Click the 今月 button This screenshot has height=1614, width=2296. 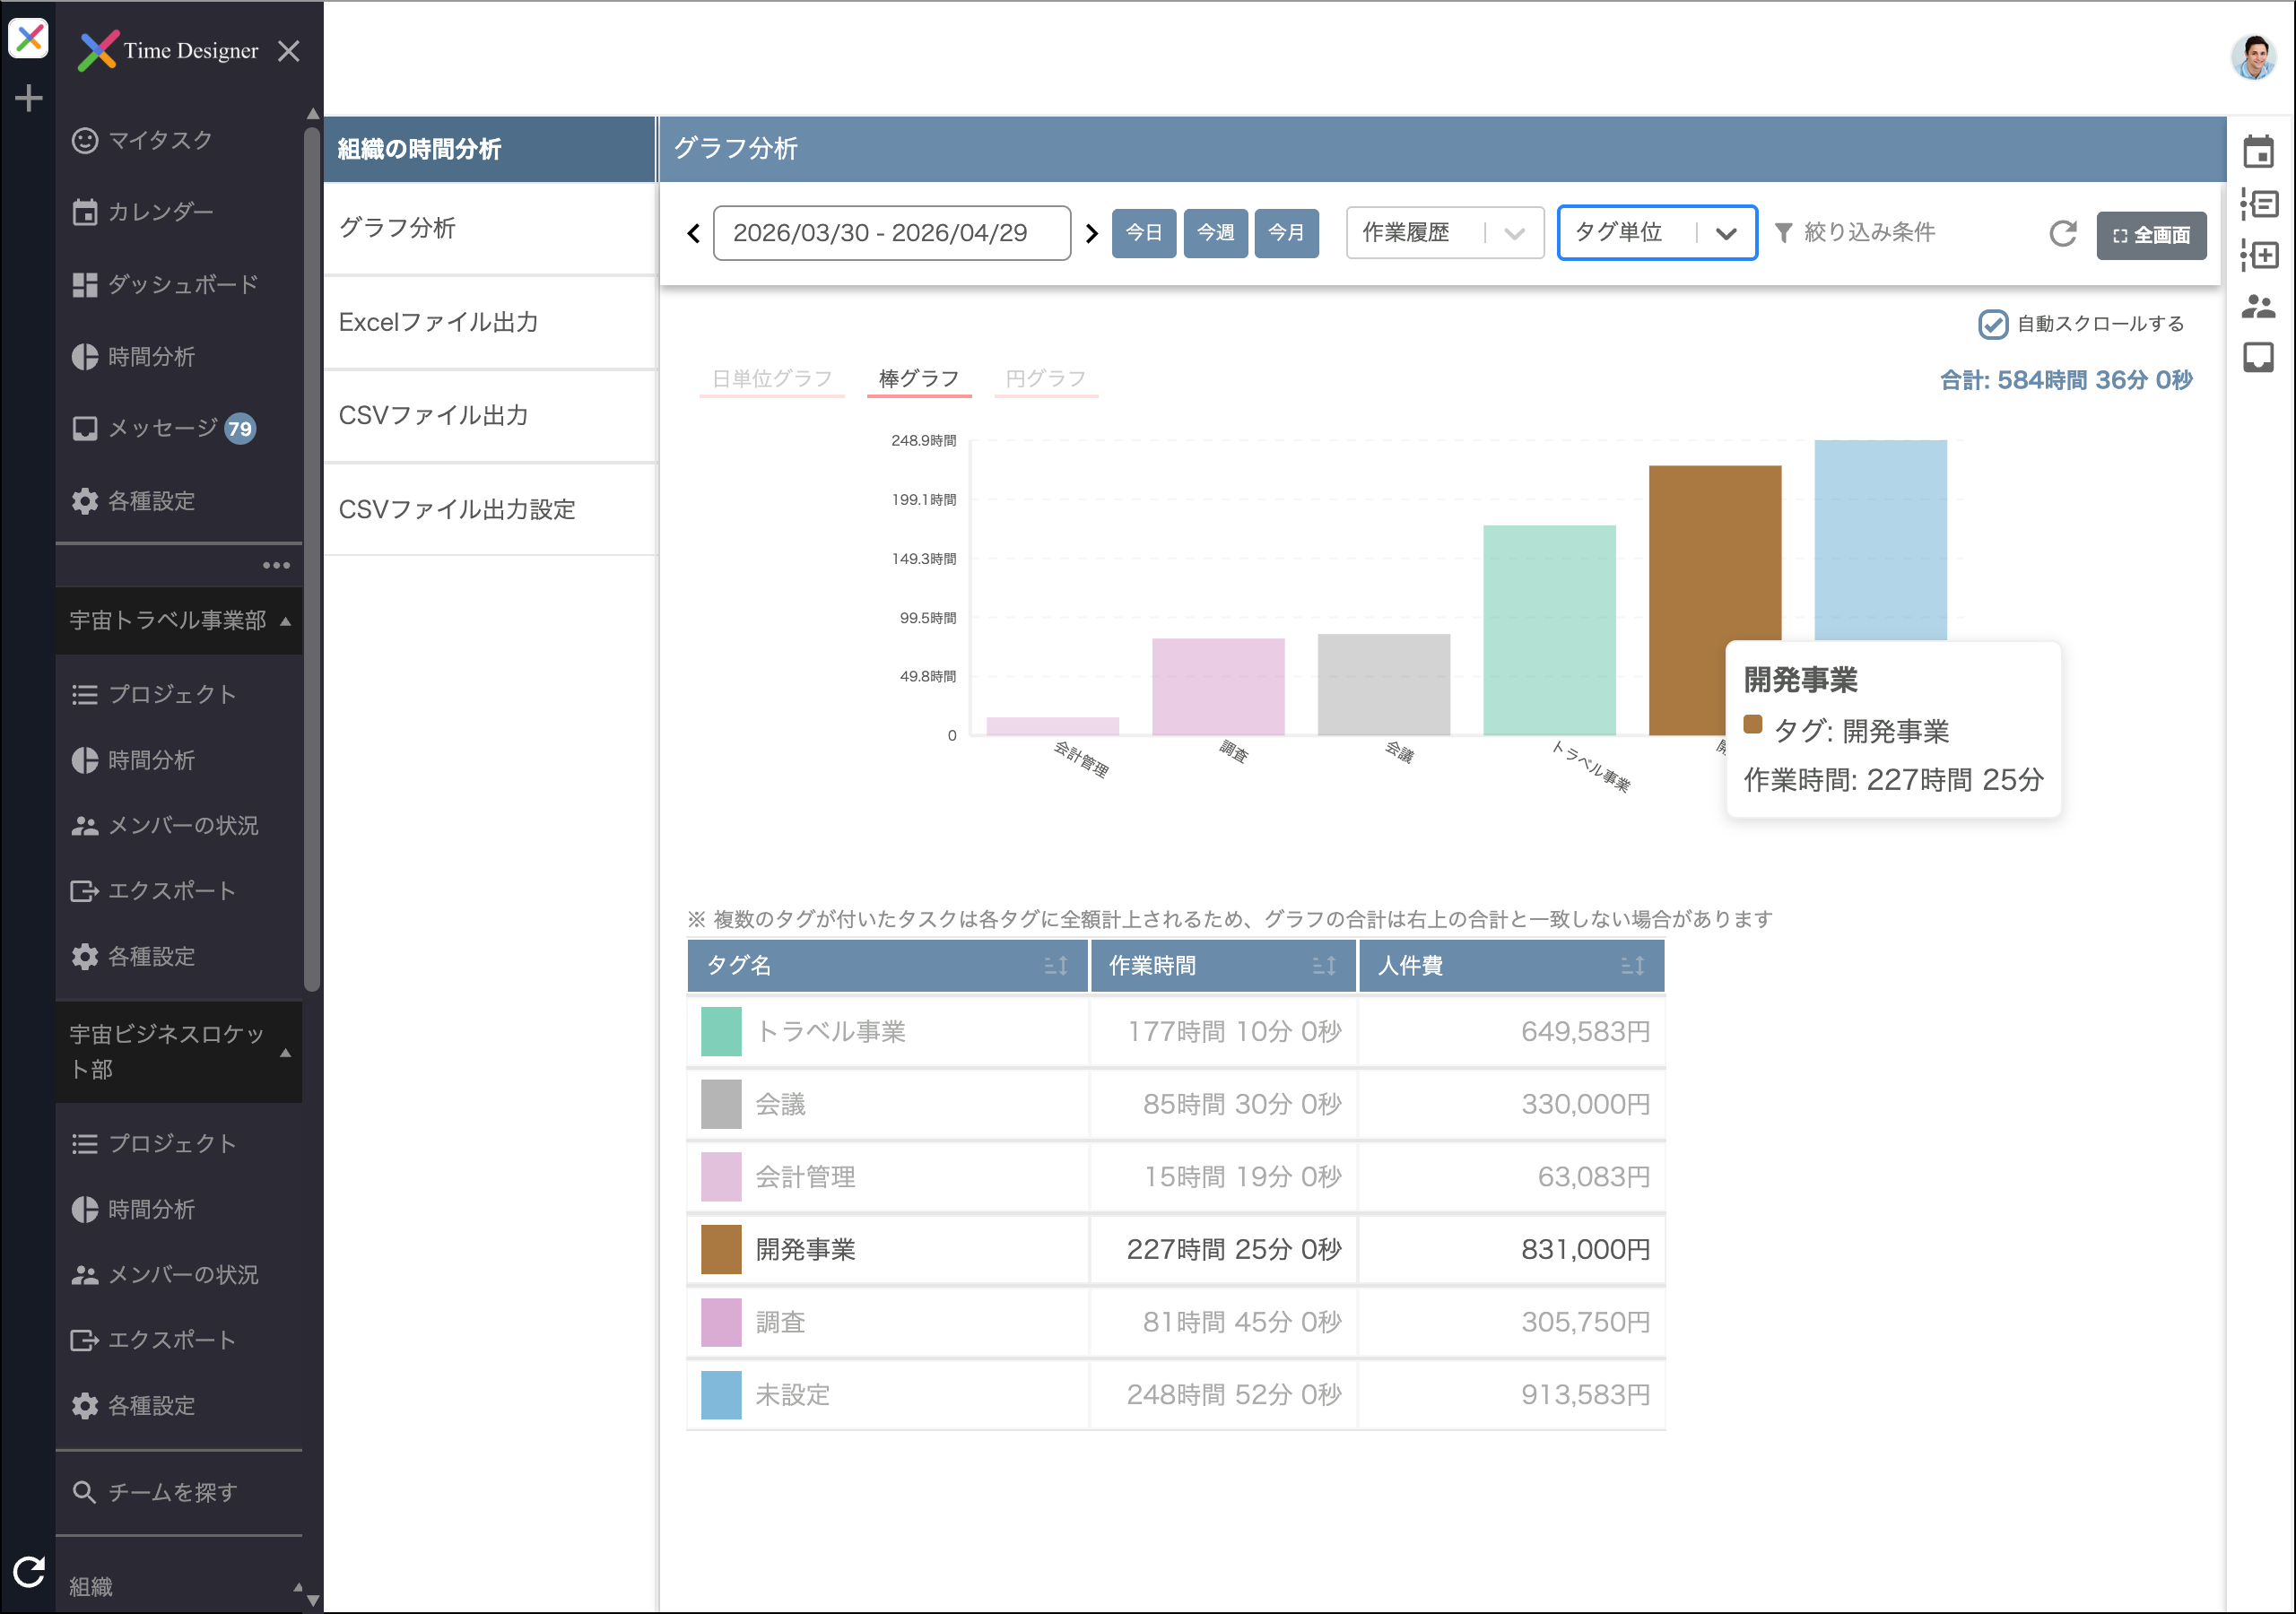1286,233
